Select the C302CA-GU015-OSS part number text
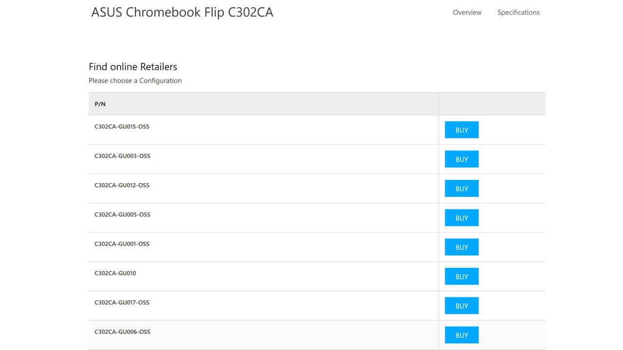The image size is (623, 350). pos(122,127)
